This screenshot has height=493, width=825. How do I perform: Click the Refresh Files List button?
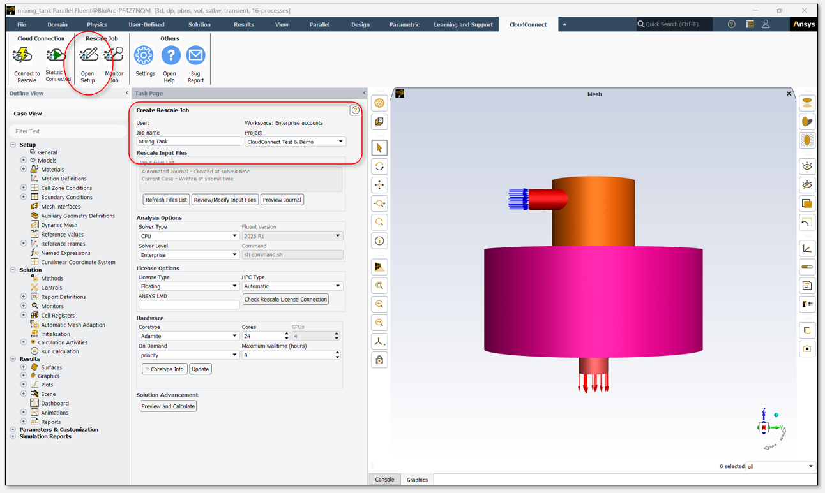pyautogui.click(x=166, y=200)
